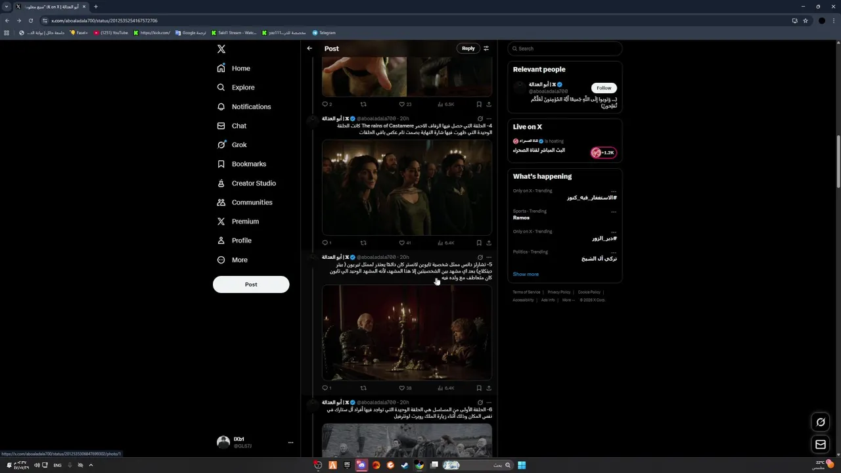Image resolution: width=841 pixels, height=473 pixels.
Task: Open options for trending #دير_الزور
Action: [614, 232]
